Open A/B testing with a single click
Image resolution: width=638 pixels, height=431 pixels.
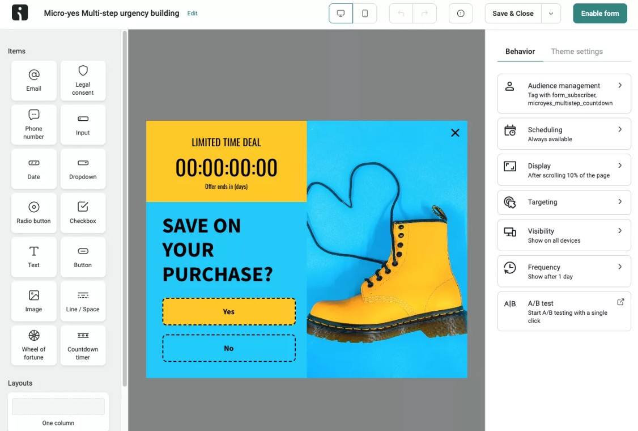coord(564,311)
